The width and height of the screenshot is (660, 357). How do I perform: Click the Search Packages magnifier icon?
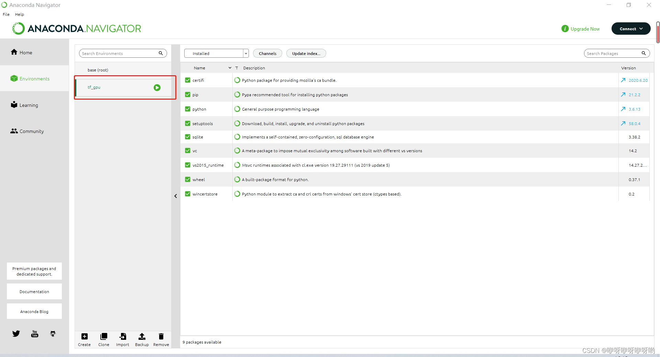pyautogui.click(x=643, y=53)
